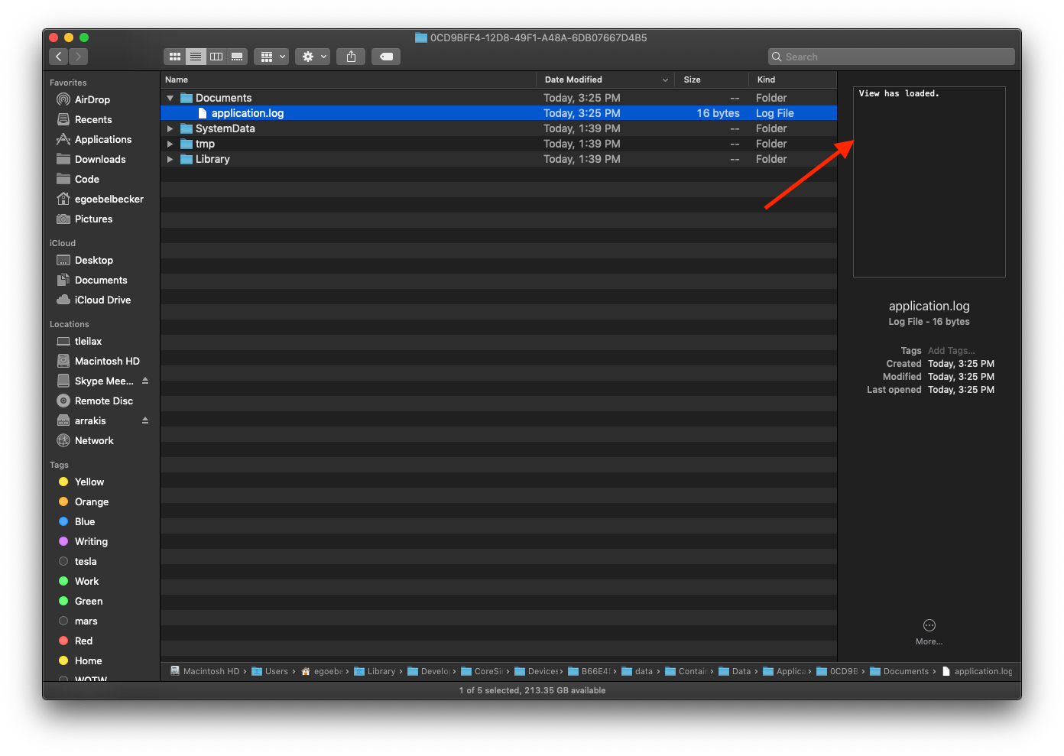Click Add Tags in preview pane
1064x756 pixels.
(x=951, y=351)
